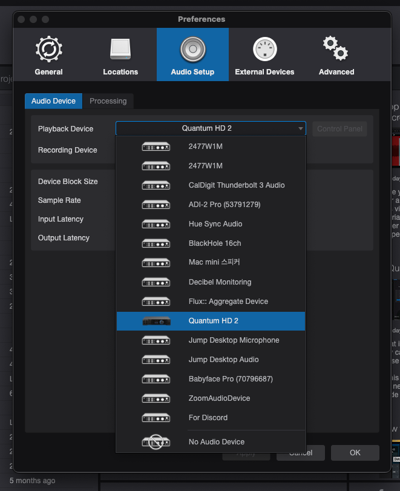Open the General preferences gear icon
400x491 pixels.
click(48, 49)
